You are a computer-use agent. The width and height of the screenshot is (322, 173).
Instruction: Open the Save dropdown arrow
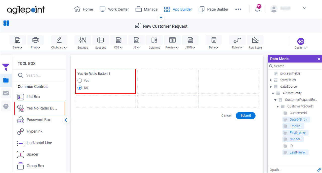point(21,48)
